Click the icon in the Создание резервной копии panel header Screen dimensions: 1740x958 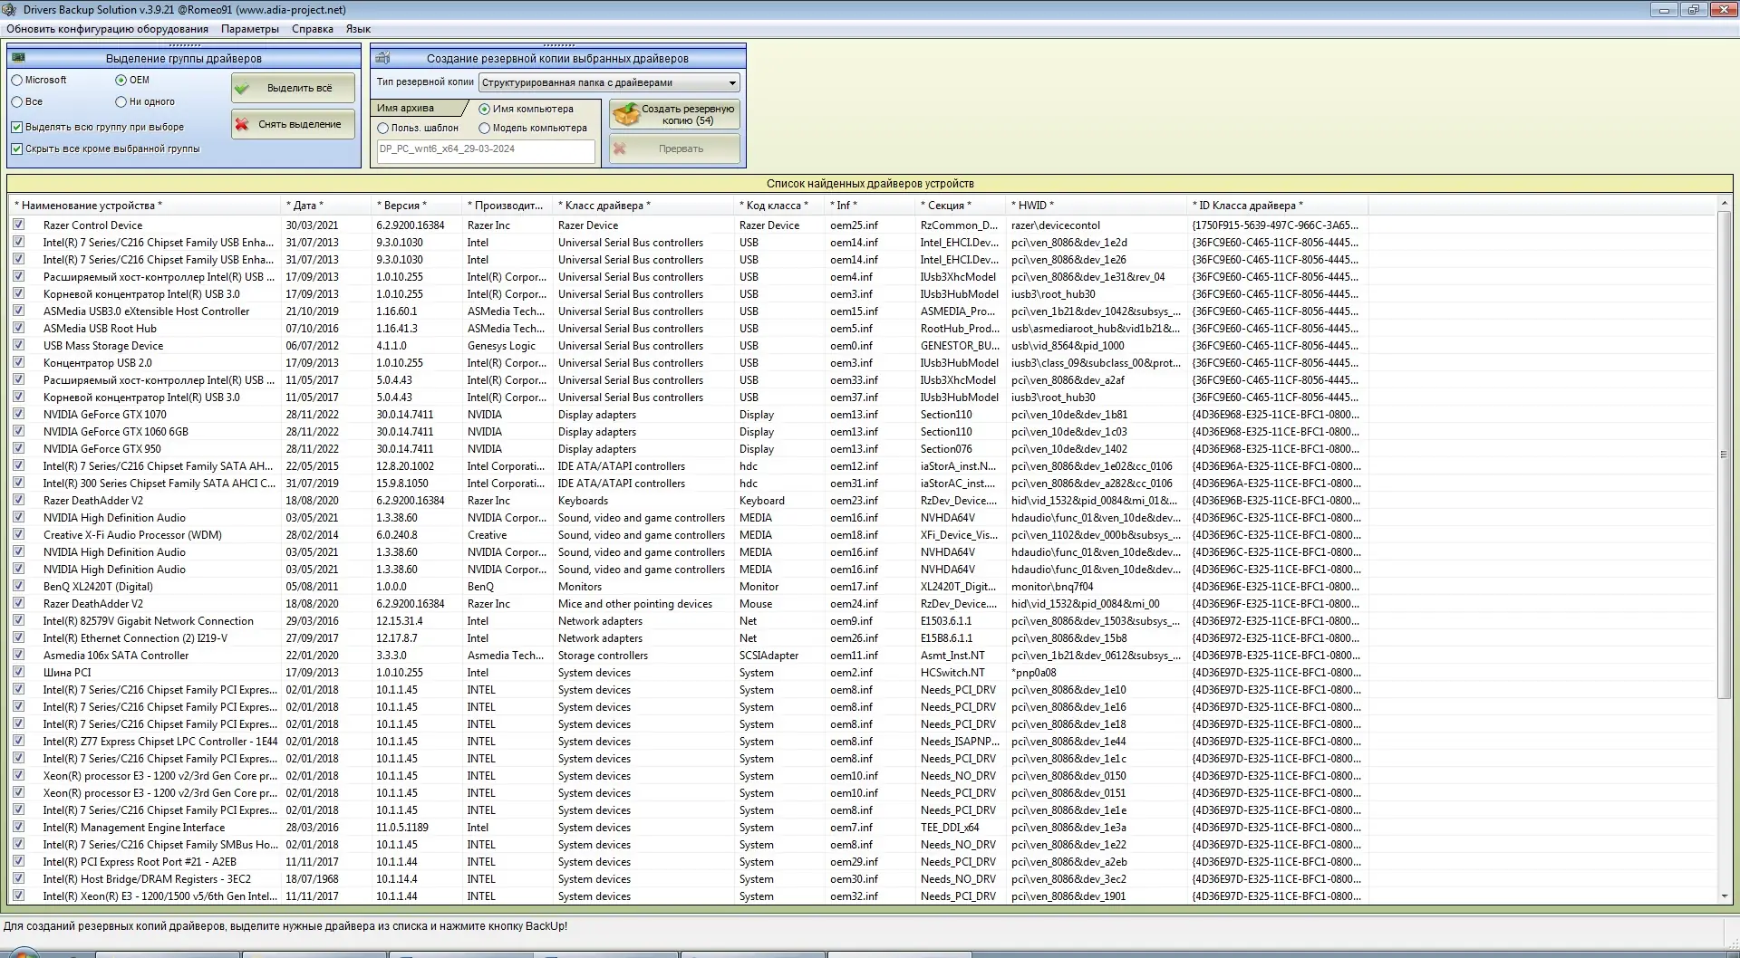click(382, 58)
